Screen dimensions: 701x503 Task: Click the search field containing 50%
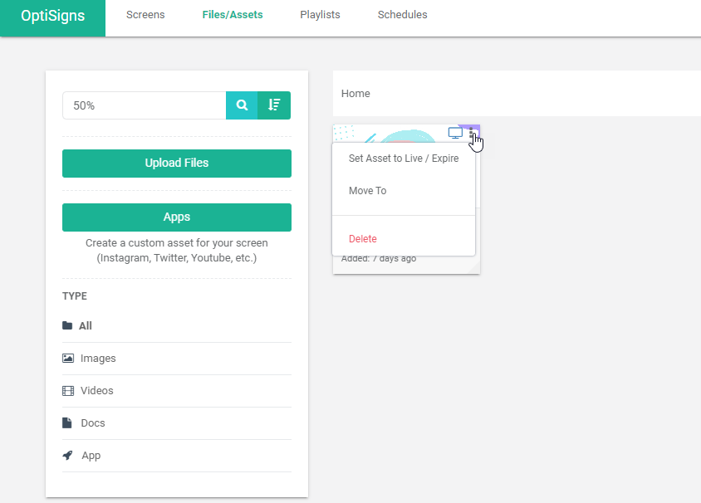tap(145, 105)
